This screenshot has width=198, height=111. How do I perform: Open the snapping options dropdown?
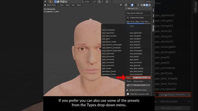pyautogui.click(x=103, y=2)
